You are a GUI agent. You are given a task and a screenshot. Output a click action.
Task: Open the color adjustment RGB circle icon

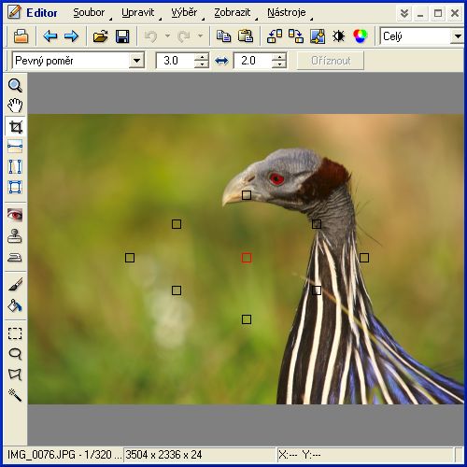click(x=361, y=36)
